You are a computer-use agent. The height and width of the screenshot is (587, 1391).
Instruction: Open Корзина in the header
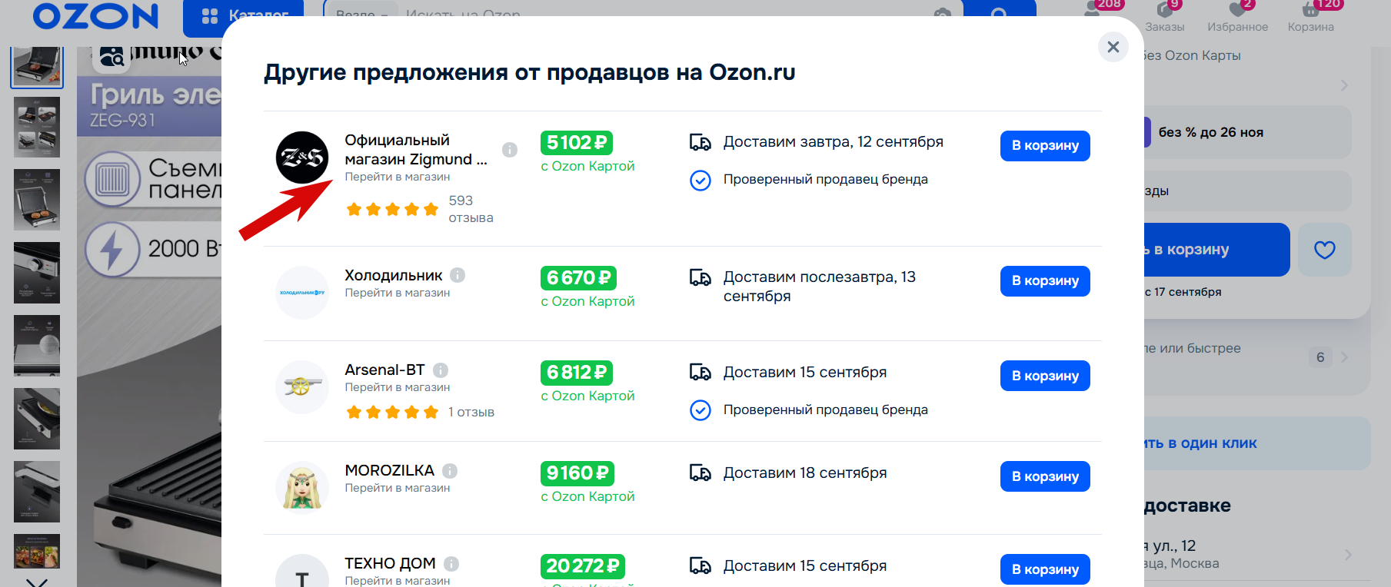tap(1310, 17)
